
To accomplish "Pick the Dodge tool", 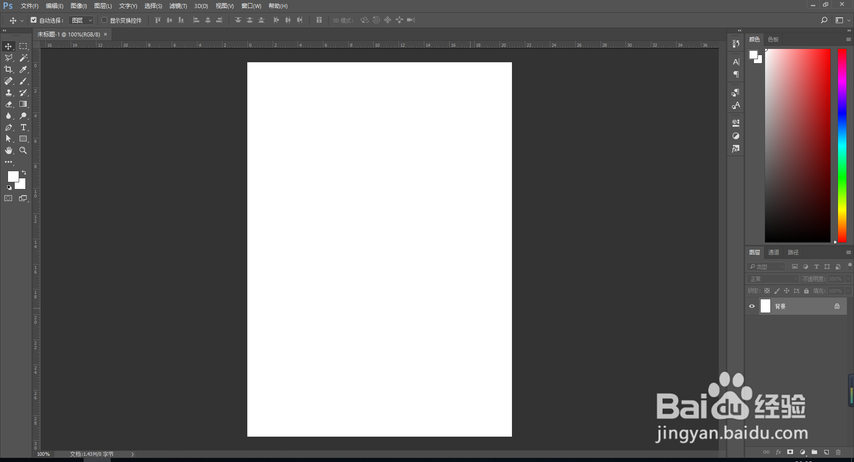I will [x=23, y=116].
